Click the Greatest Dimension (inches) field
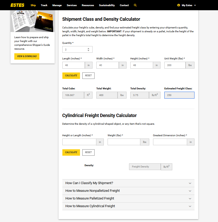Viewport: 218px width, 222px height. click(170, 142)
